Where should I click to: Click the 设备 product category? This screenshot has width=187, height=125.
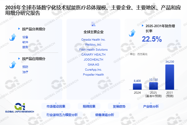click(x=25, y=37)
